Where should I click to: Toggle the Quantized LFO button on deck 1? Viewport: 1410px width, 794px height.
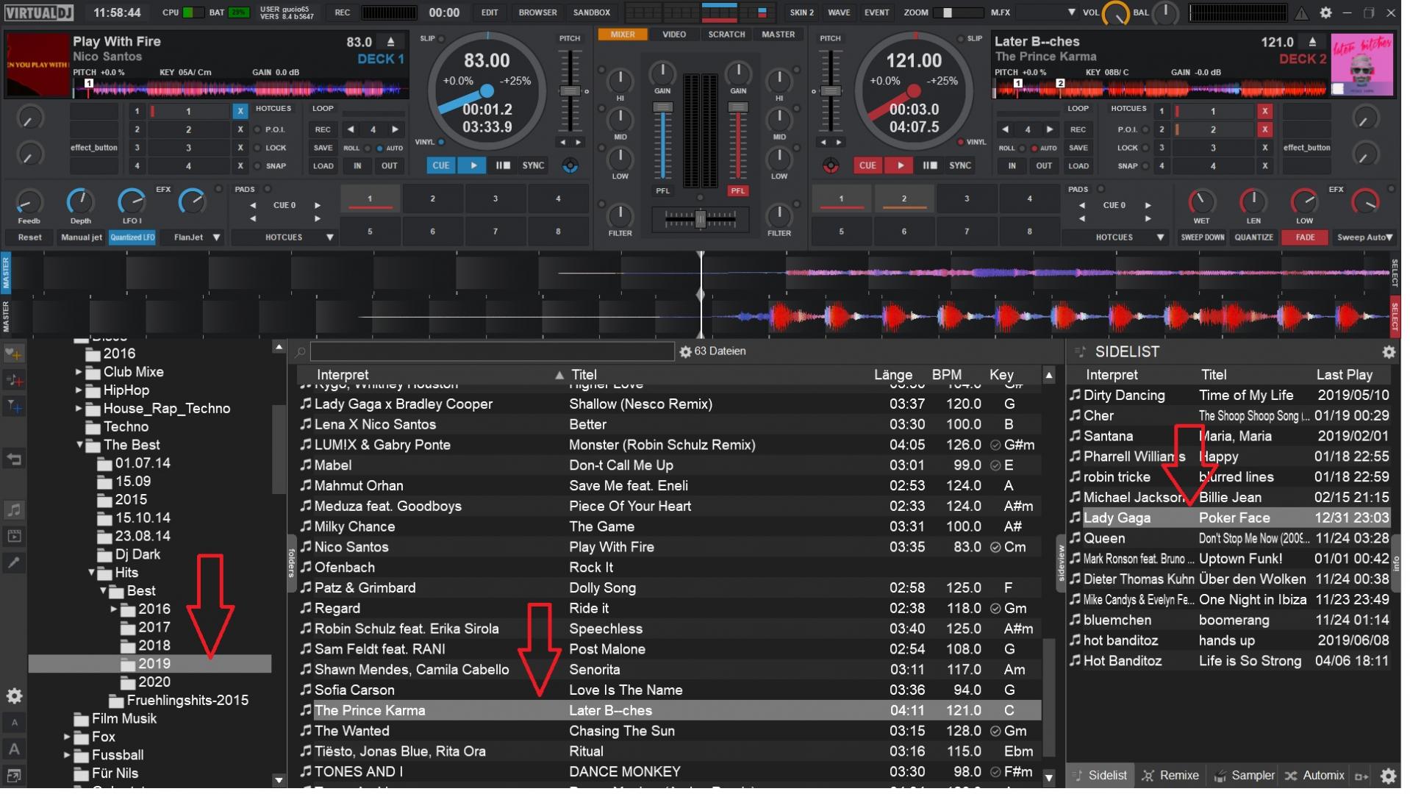[132, 239]
